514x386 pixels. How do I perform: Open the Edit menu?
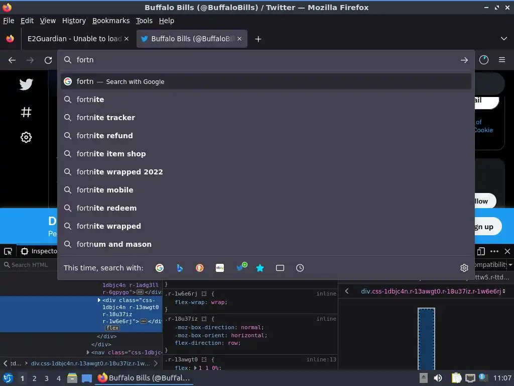(27, 21)
